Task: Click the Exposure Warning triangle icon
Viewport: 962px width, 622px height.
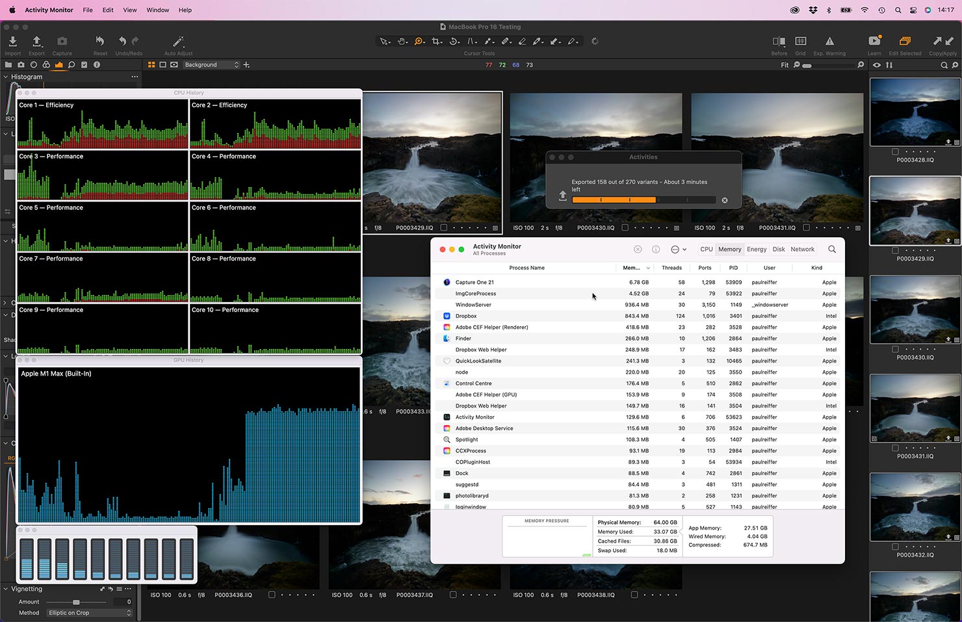Action: pyautogui.click(x=829, y=42)
